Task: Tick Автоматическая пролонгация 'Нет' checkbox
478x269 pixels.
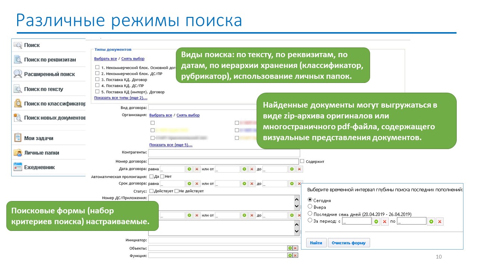Action: (x=162, y=176)
